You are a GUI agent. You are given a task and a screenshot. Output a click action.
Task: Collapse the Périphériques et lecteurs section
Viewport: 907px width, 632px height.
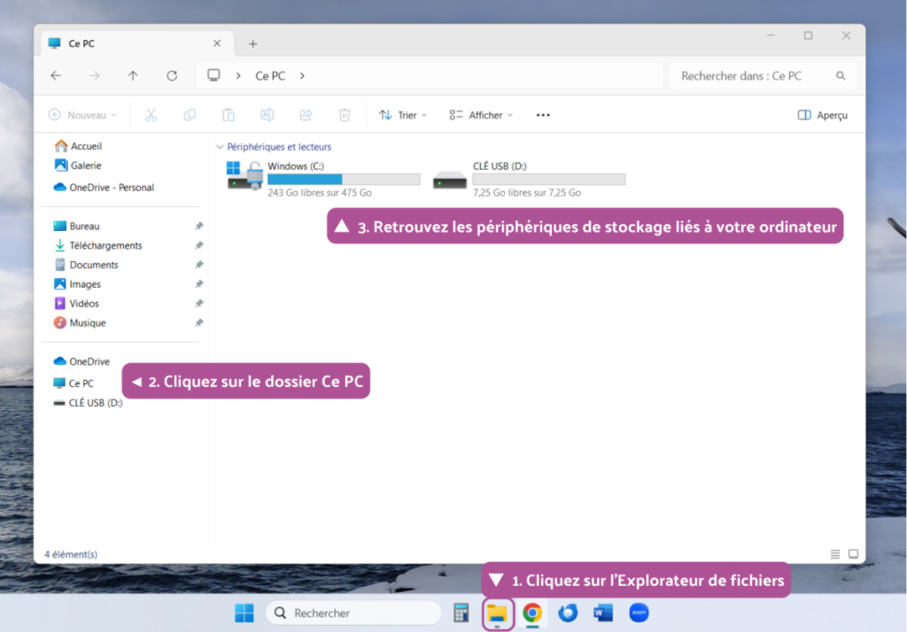click(220, 147)
